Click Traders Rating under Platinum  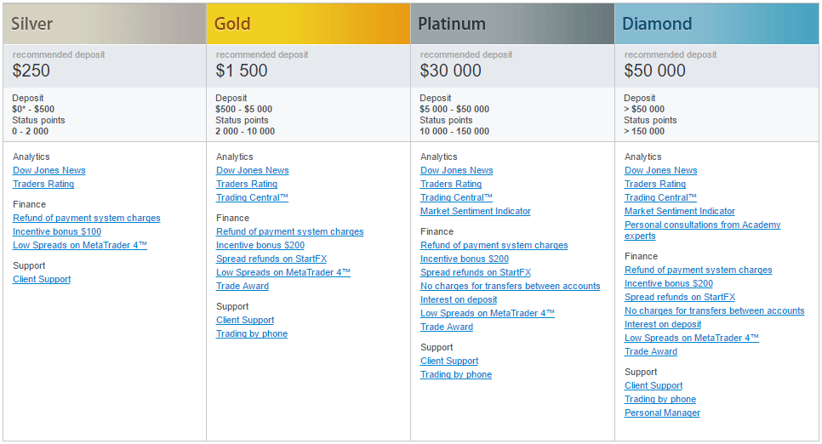pyautogui.click(x=450, y=184)
